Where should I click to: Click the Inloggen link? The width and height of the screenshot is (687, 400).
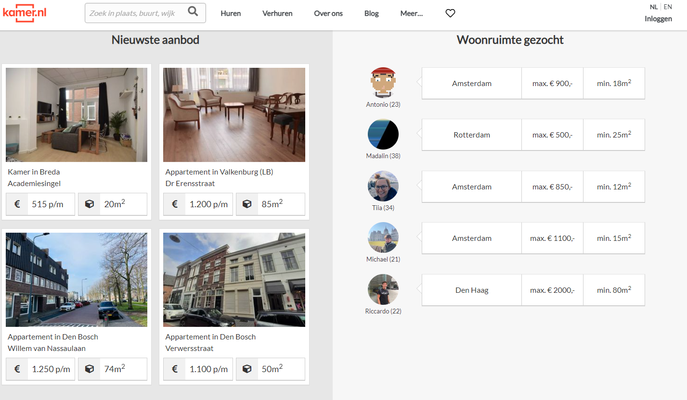coord(658,19)
